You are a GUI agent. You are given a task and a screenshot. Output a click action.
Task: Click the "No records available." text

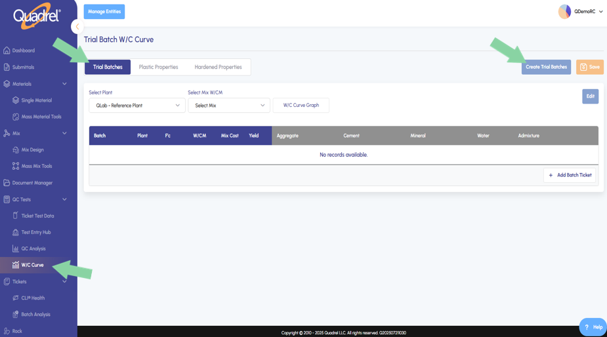343,155
